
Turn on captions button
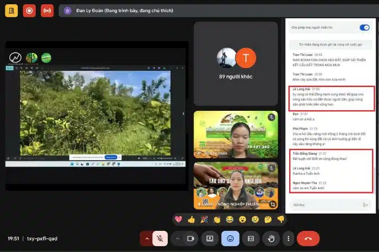[251, 238]
